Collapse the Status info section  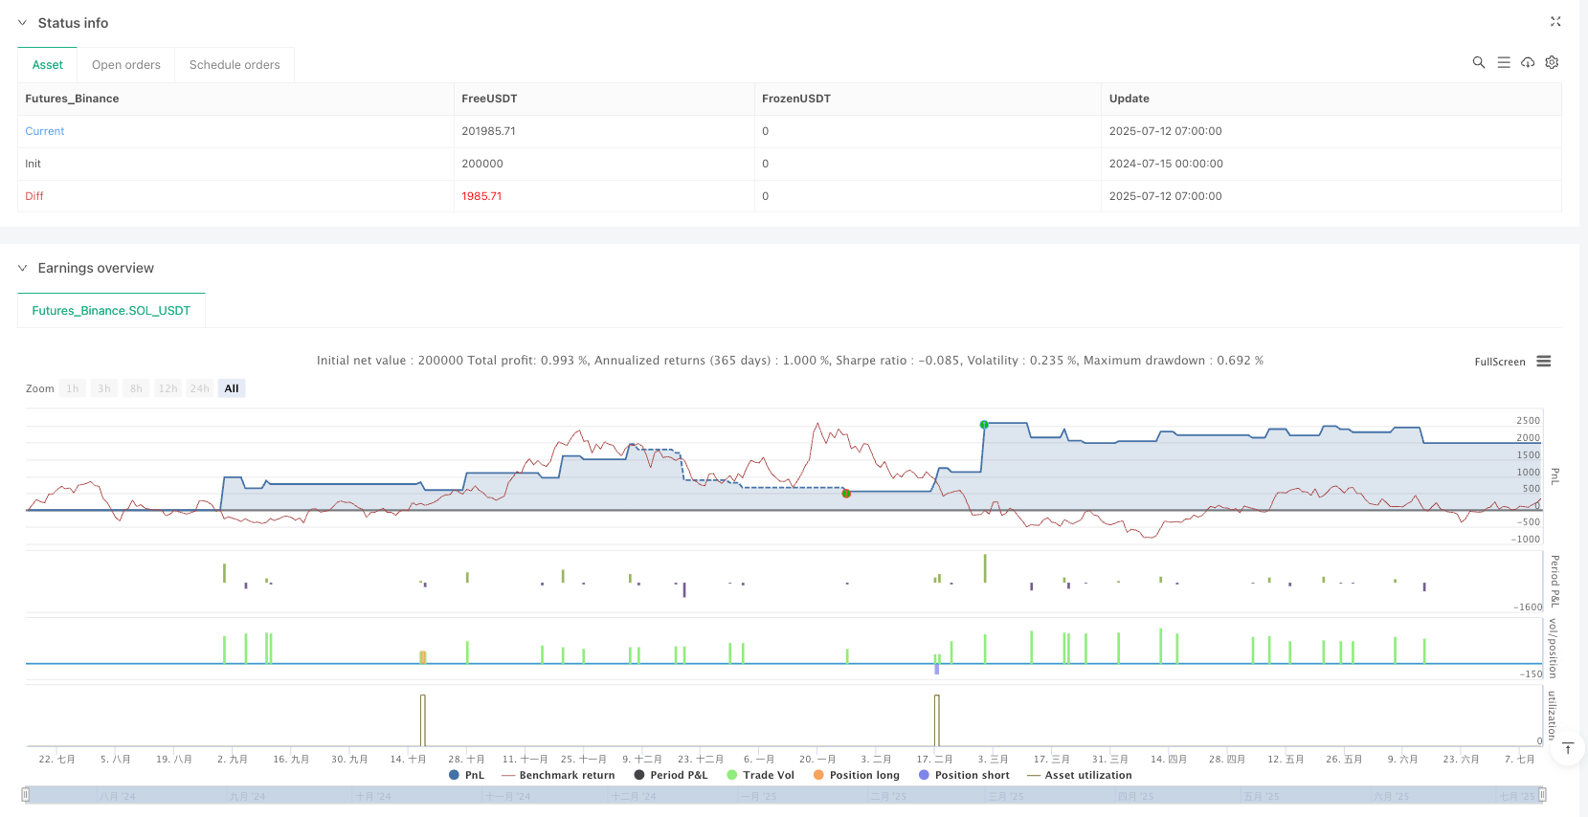pos(23,23)
